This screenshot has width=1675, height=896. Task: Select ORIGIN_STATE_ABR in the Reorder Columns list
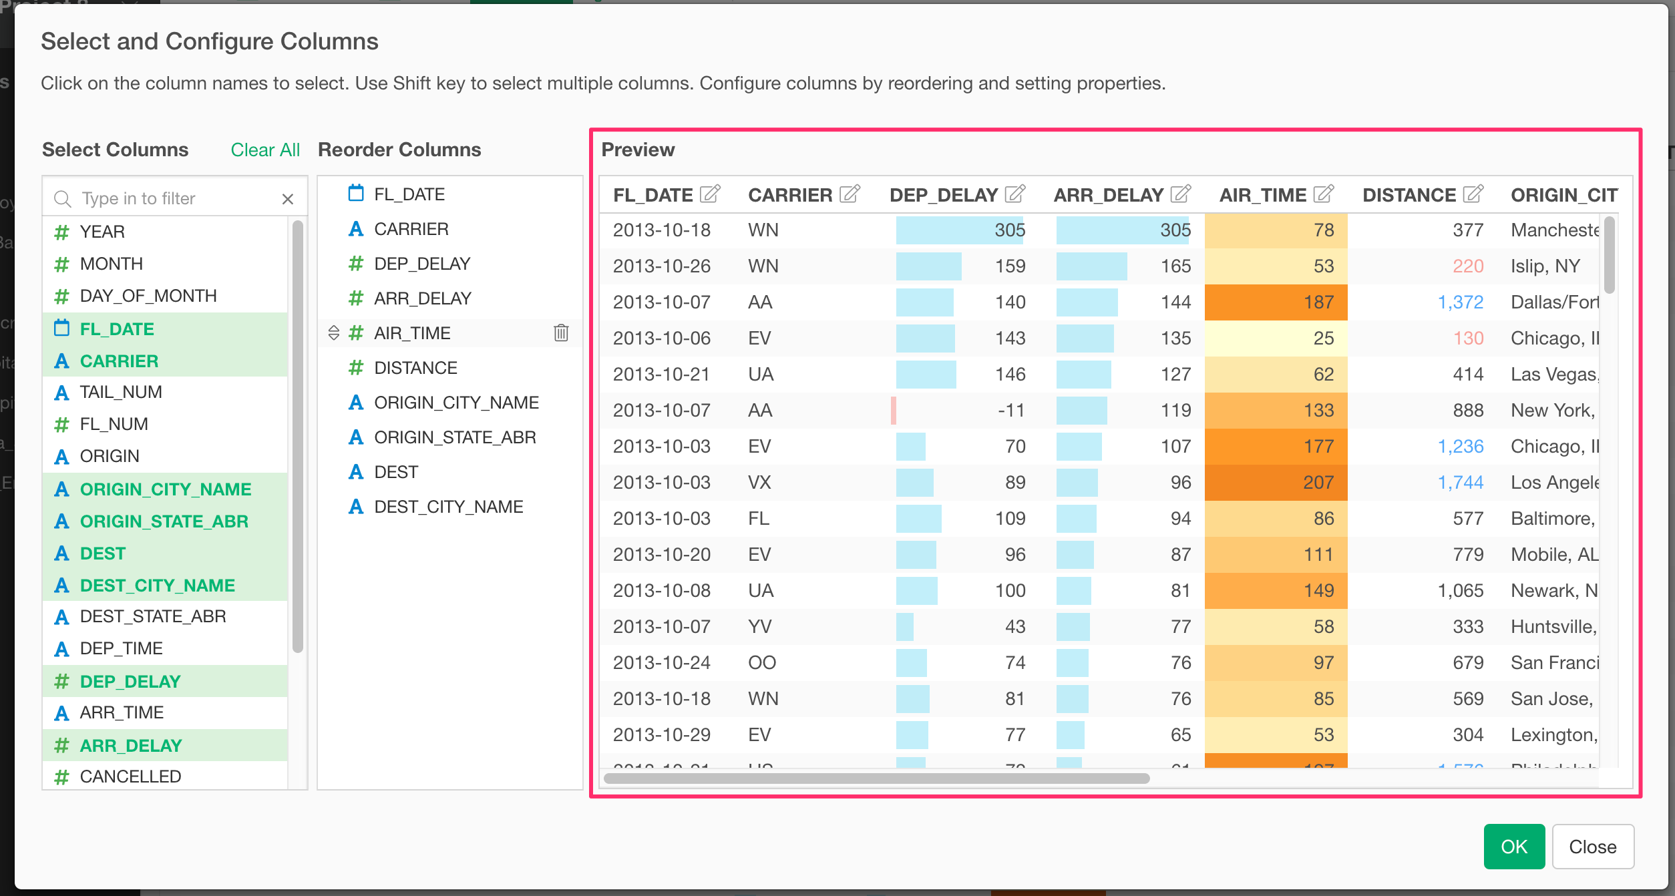pos(455,437)
